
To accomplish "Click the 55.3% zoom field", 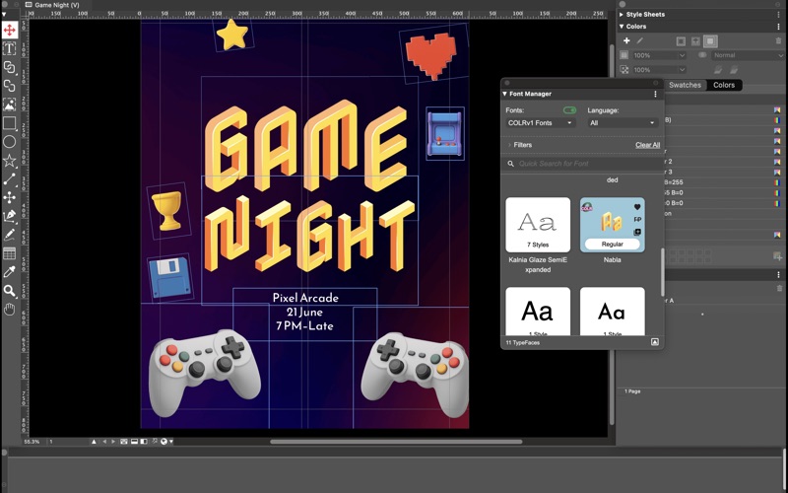I will [34, 441].
